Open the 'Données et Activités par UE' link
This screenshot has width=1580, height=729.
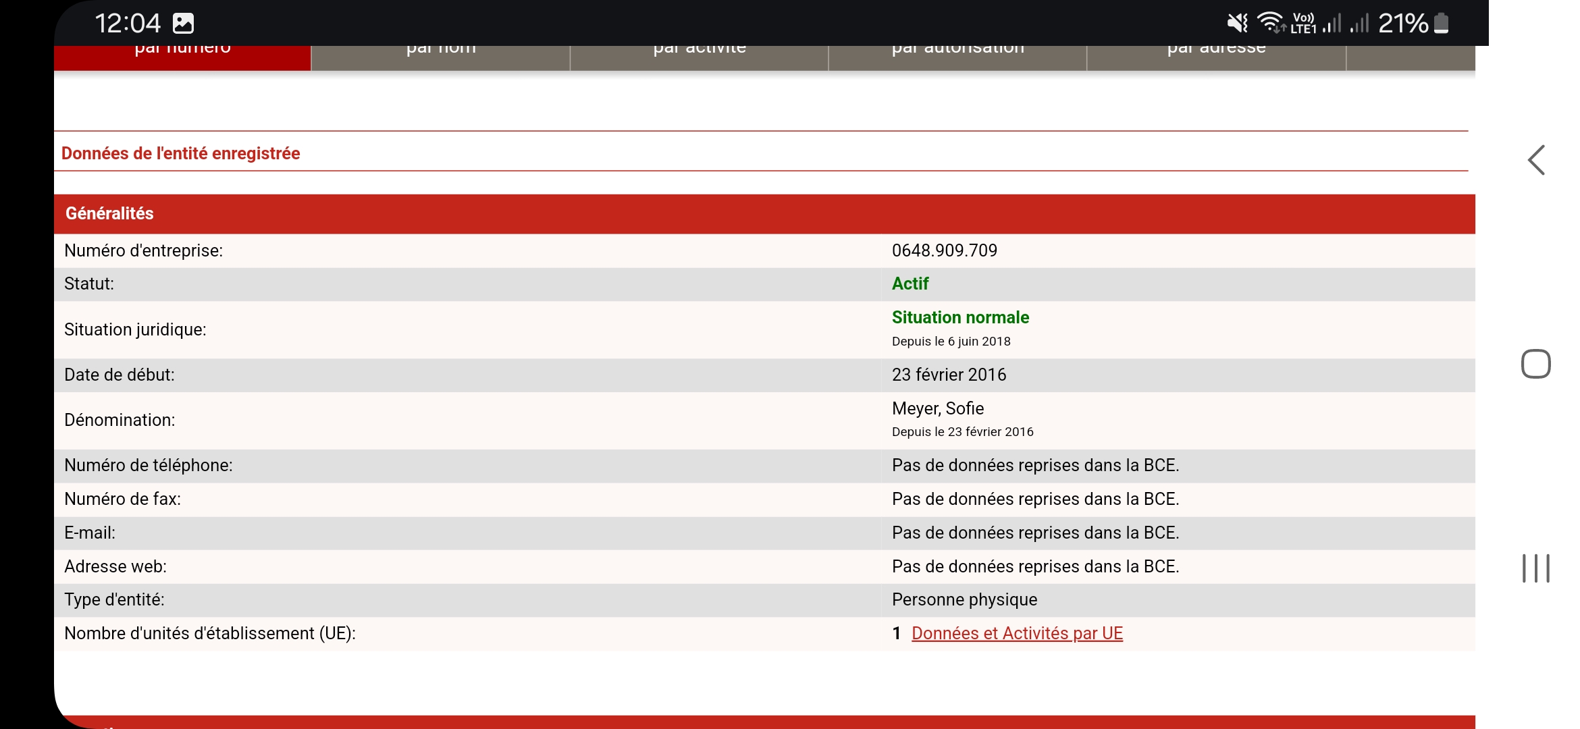[x=1017, y=633]
